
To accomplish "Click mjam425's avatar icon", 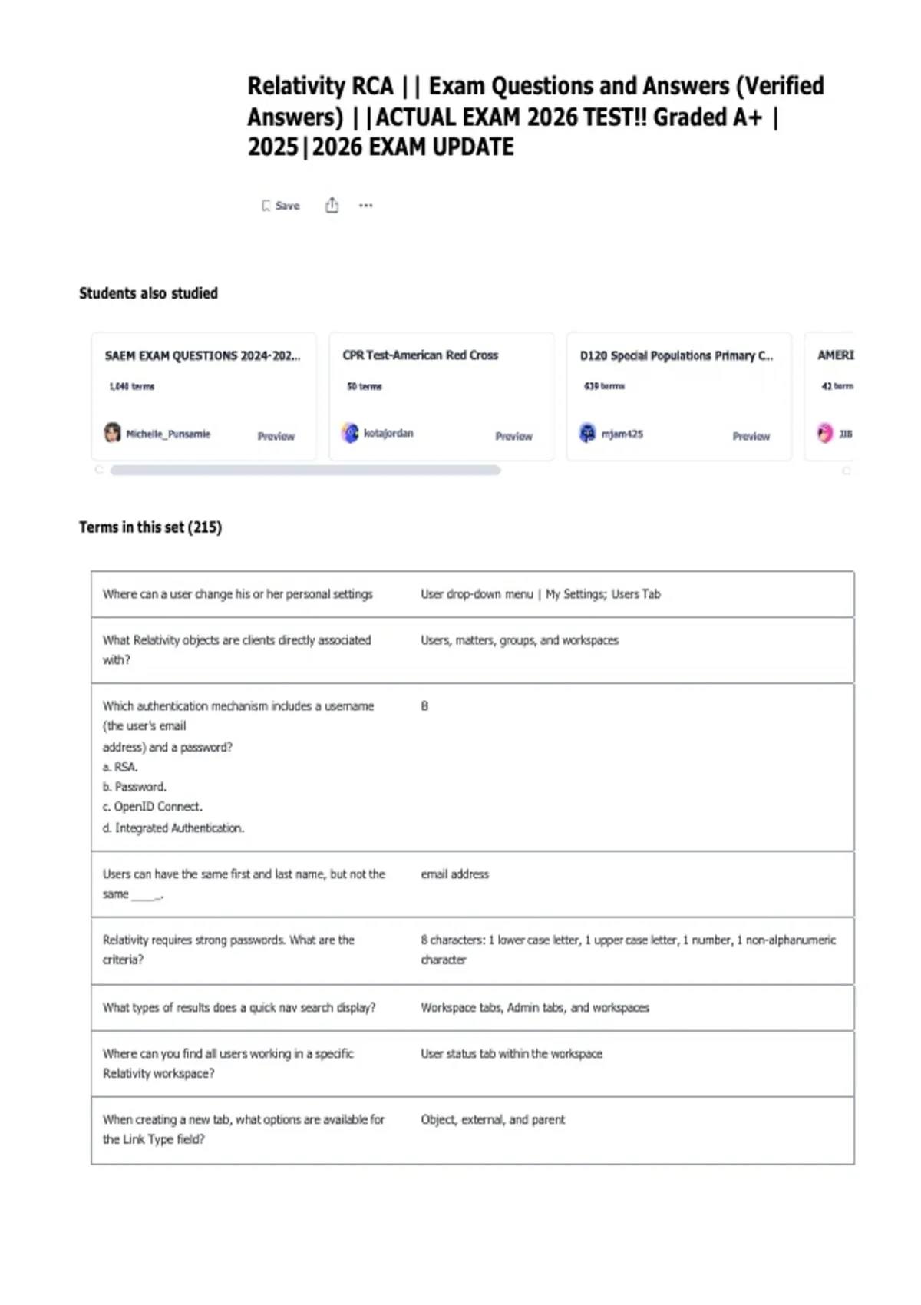I will [587, 433].
